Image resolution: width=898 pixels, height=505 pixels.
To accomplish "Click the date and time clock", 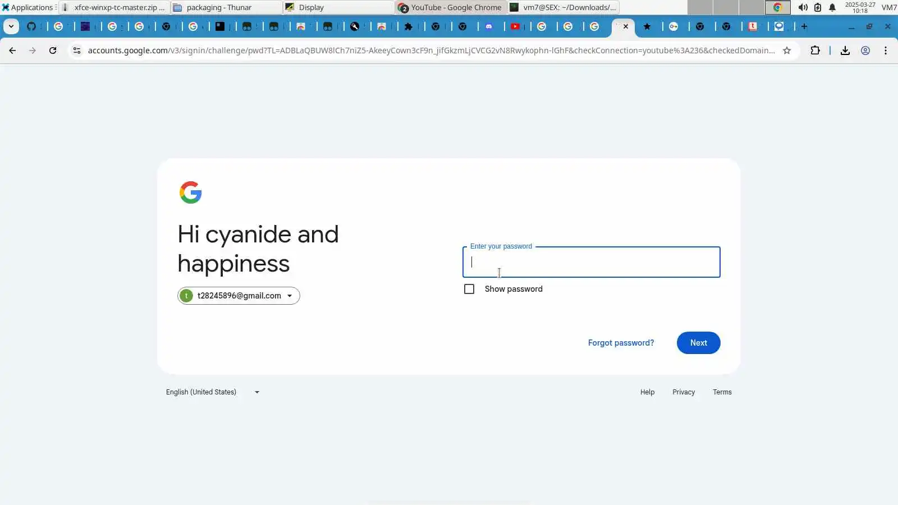I will pos(860,7).
